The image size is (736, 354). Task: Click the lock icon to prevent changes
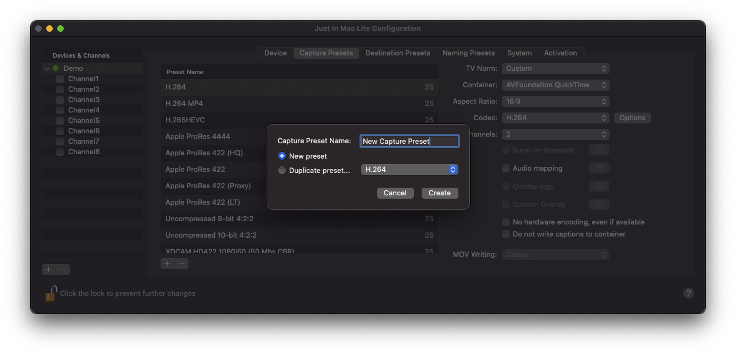click(x=51, y=294)
